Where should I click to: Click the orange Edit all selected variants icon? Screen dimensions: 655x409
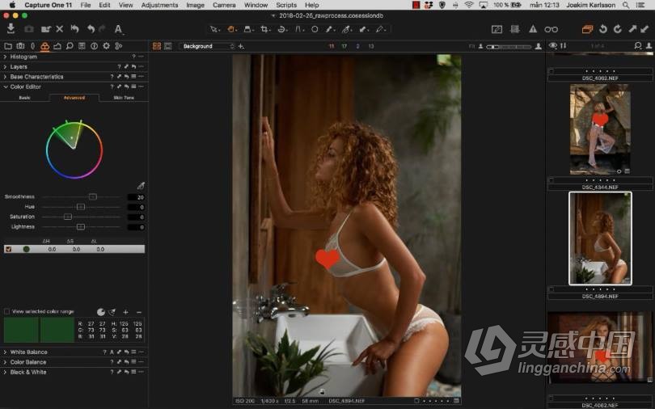click(x=587, y=29)
